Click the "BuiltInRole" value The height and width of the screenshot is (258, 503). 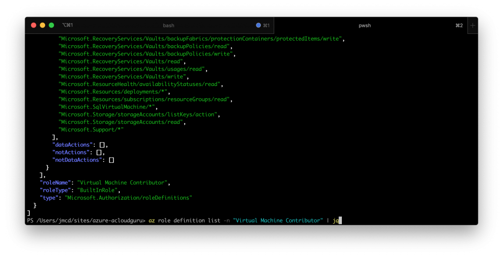click(97, 190)
